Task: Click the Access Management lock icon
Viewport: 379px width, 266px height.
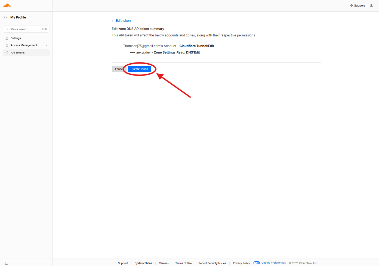Action: tap(7, 45)
